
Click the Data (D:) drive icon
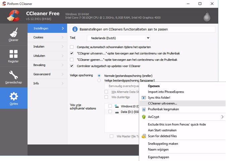(x=117, y=112)
